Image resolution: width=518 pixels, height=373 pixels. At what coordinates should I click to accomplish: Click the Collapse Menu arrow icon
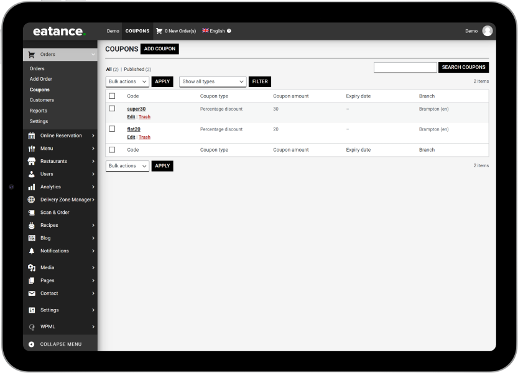pos(31,344)
